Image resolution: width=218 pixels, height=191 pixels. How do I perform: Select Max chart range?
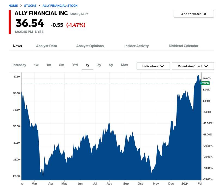pyautogui.click(x=125, y=65)
